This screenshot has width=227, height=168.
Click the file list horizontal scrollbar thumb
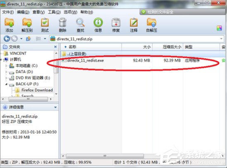[105, 156]
